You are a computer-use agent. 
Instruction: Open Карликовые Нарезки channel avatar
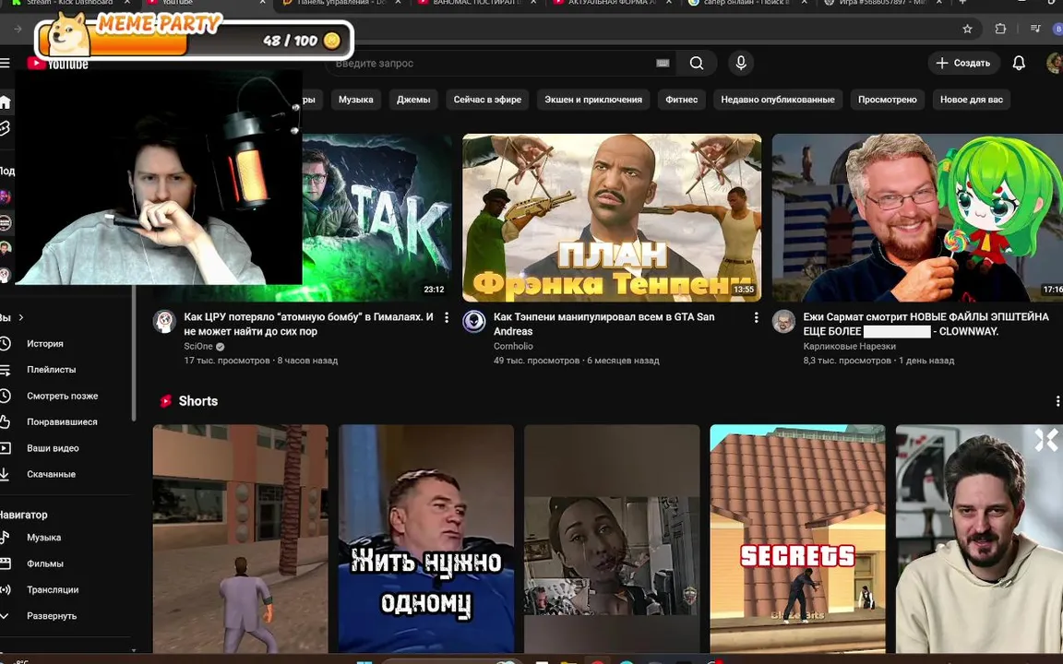(783, 321)
